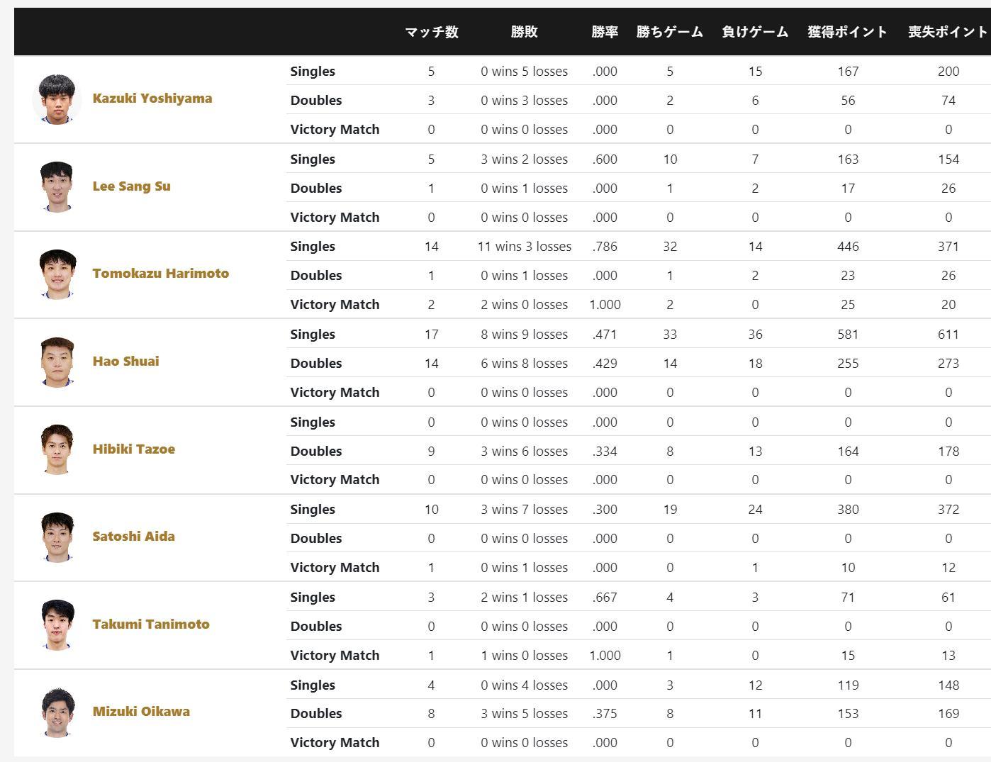
Task: Click Hibiki Tazoe's profile photo
Action: click(57, 449)
